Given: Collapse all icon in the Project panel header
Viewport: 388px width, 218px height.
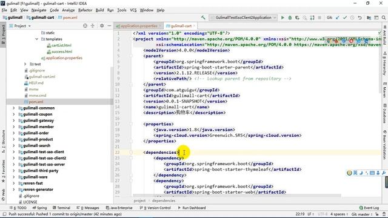Looking at the screenshot, I should [x=93, y=25].
